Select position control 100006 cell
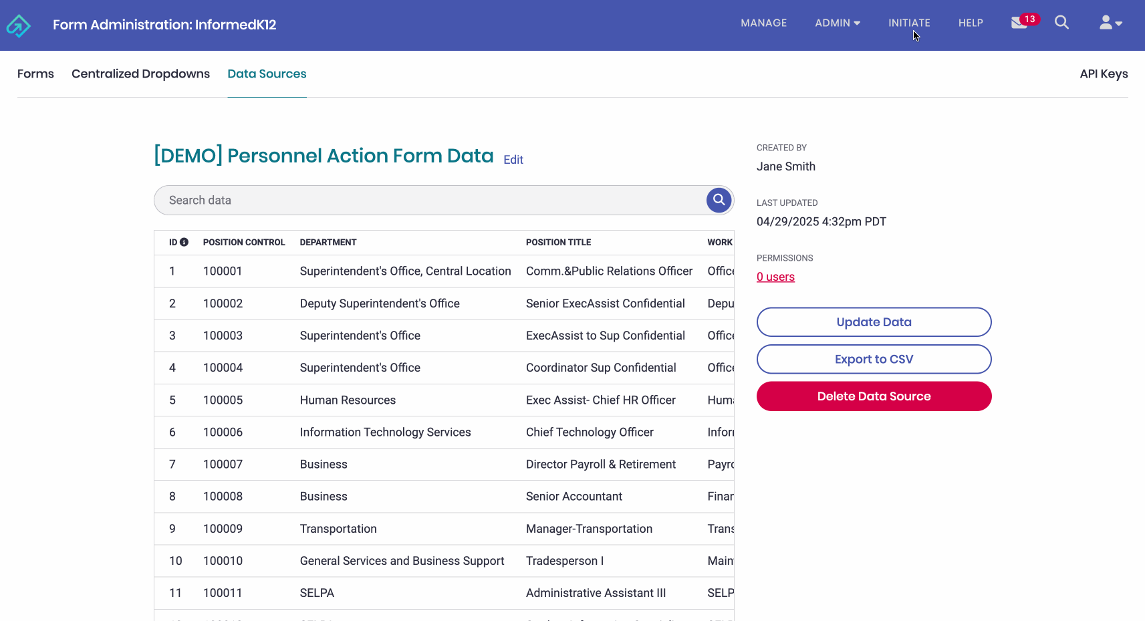 (223, 432)
